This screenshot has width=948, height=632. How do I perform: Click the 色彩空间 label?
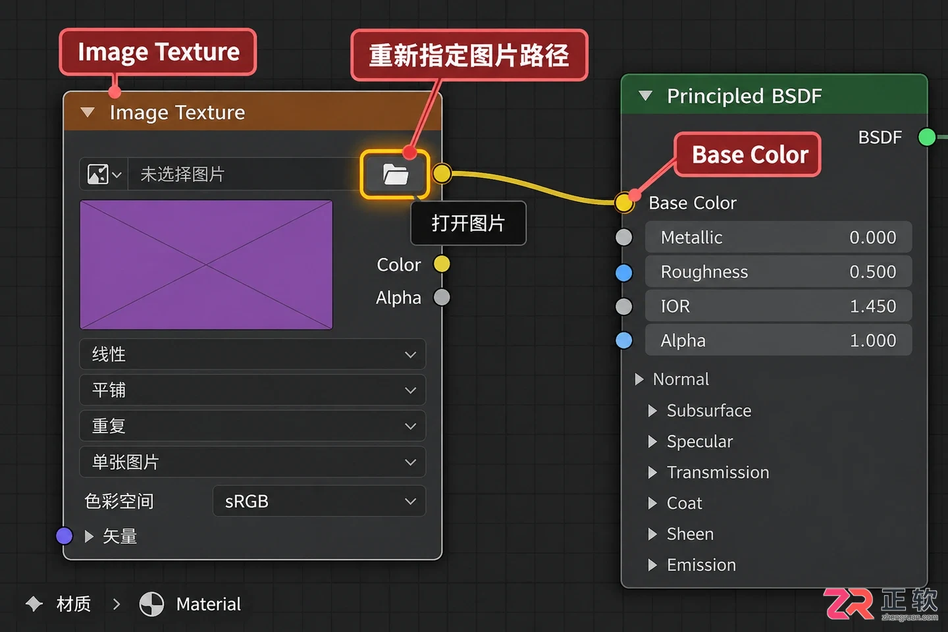(119, 502)
